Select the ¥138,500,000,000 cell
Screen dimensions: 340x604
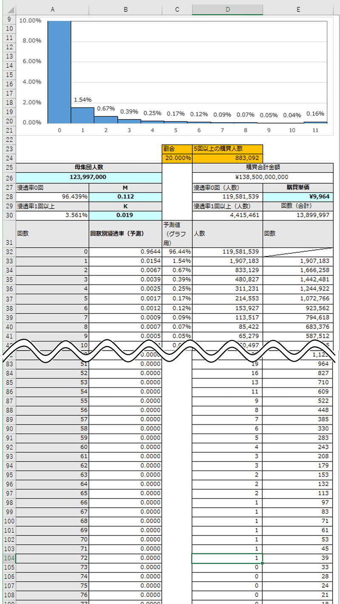(x=263, y=177)
